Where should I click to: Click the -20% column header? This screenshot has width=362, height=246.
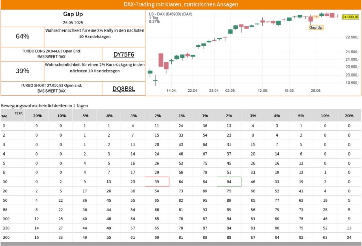36,116
